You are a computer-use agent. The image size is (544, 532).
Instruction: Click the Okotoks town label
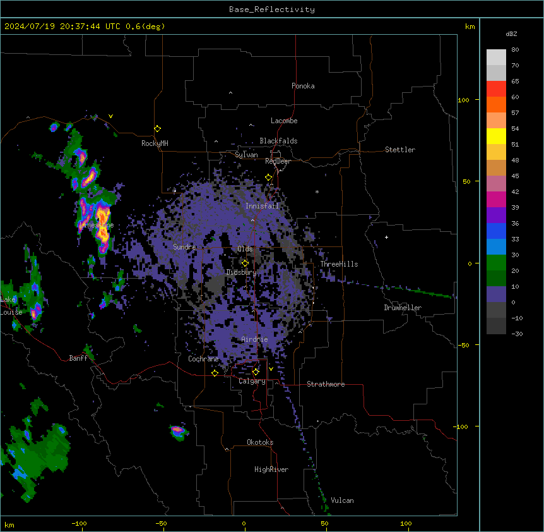pos(260,442)
